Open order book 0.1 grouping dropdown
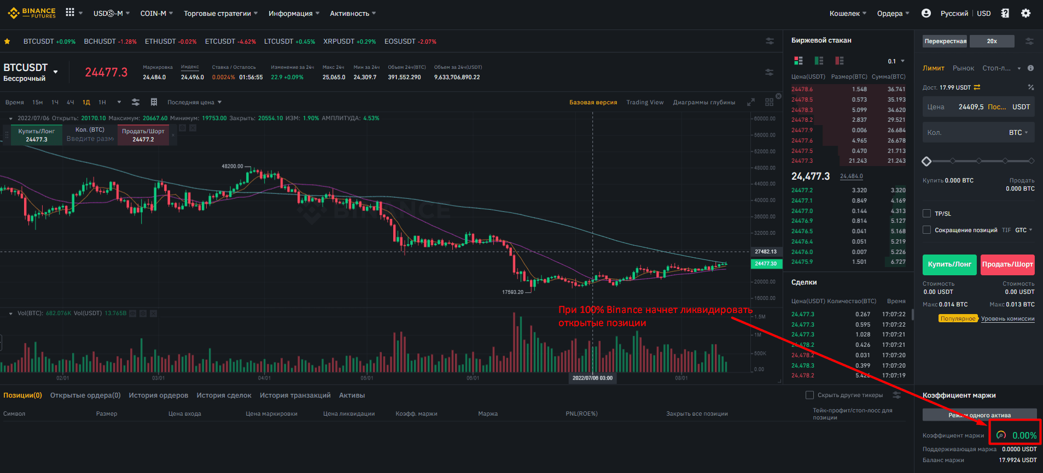 coord(896,61)
